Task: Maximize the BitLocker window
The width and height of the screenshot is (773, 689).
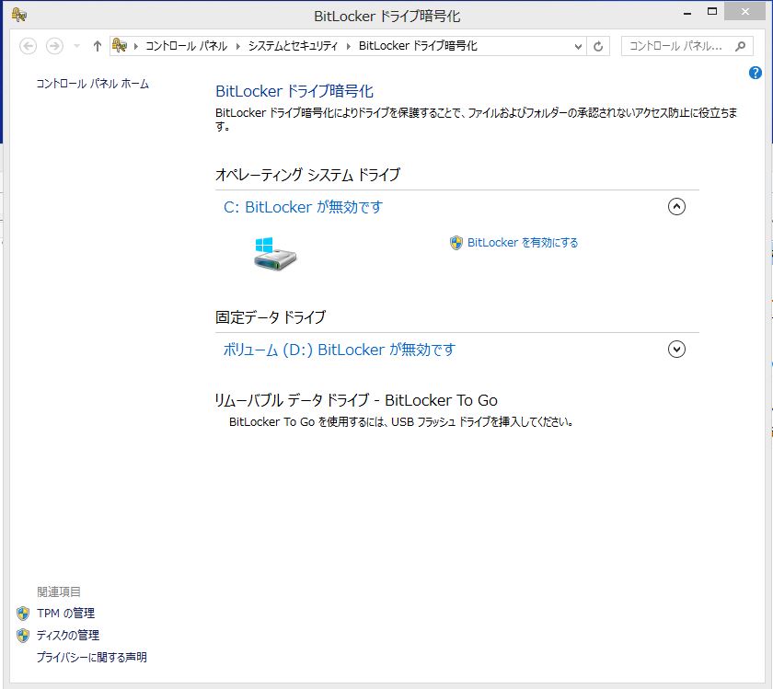Action: tap(712, 12)
